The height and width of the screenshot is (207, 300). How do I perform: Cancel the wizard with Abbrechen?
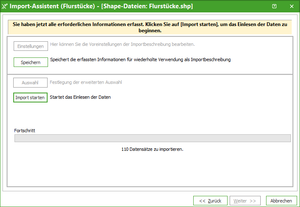[x=281, y=201]
